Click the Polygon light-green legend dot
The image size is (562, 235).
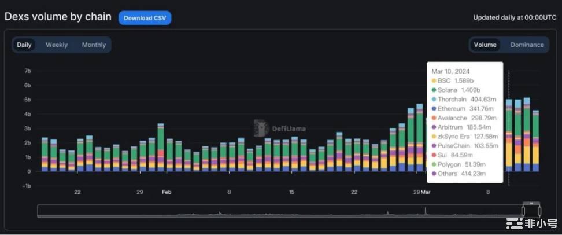[434, 164]
